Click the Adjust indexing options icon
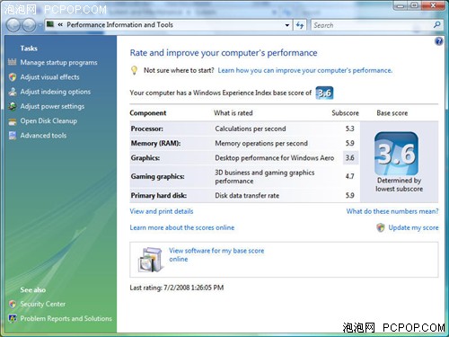Viewport: 449px width, 337px height. coord(13,92)
